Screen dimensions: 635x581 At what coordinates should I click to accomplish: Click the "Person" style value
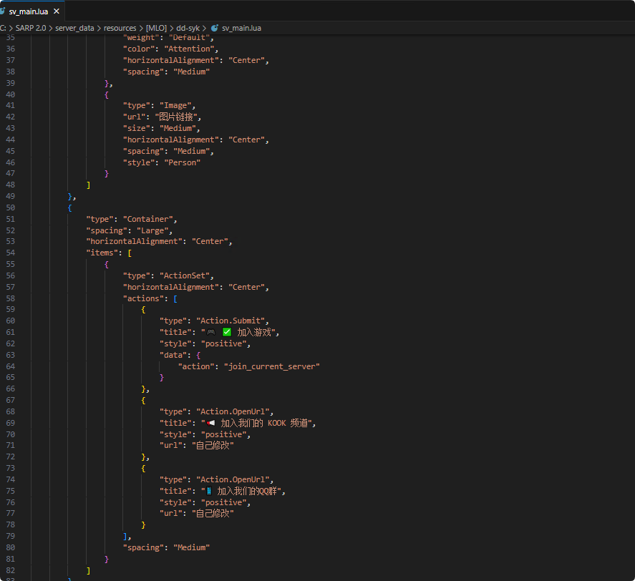(x=183, y=162)
